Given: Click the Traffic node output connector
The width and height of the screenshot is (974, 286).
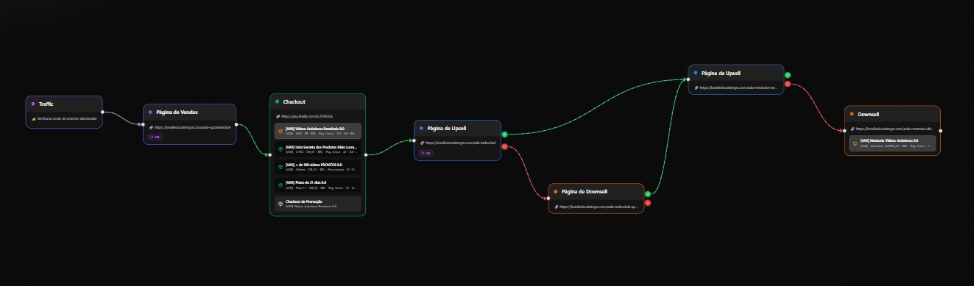Looking at the screenshot, I should coord(102,112).
